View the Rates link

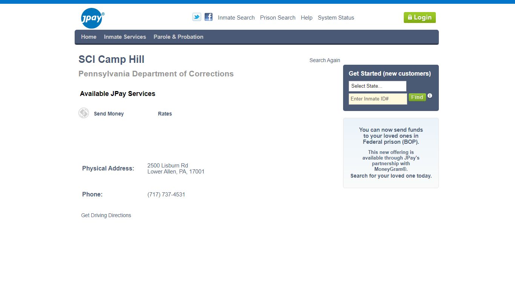coord(165,114)
